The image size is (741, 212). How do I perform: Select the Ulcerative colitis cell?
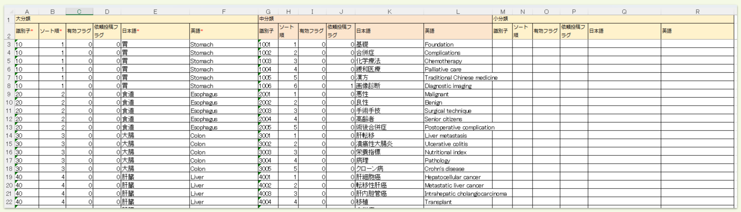coord(458,144)
